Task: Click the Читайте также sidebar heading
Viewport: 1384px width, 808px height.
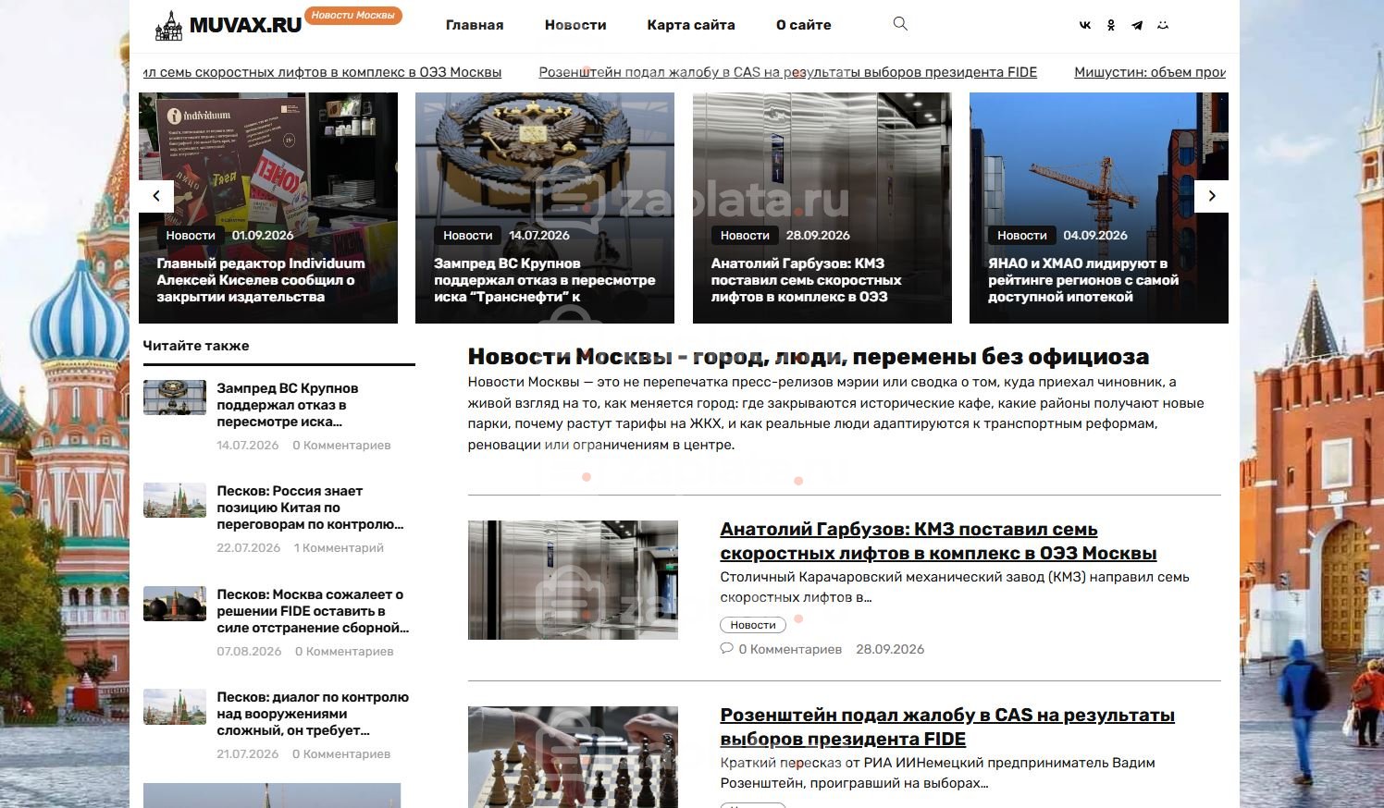Action: (x=196, y=346)
